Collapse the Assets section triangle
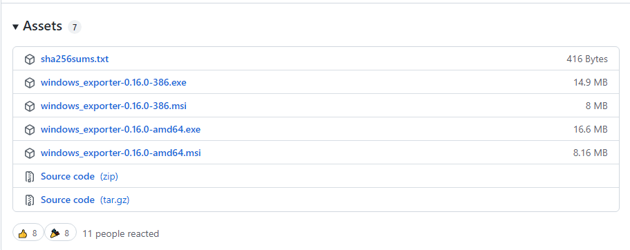This screenshot has width=630, height=250. click(x=16, y=27)
